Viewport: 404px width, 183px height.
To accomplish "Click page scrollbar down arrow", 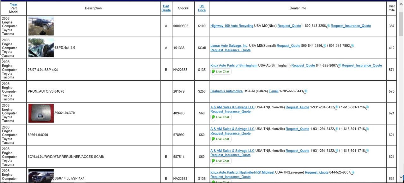I will point(401,177).
